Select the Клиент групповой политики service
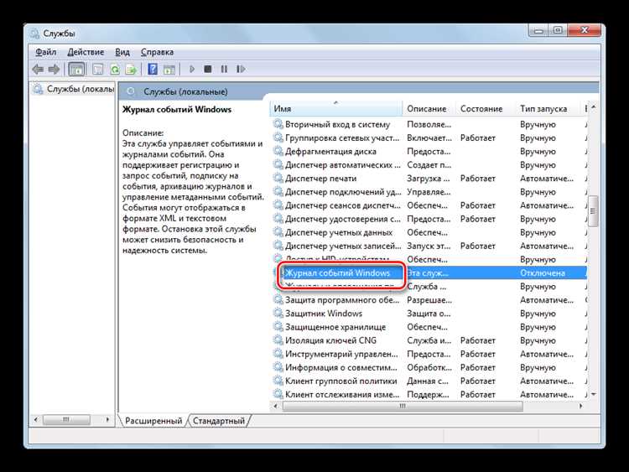The width and height of the screenshot is (629, 472). coord(429,381)
